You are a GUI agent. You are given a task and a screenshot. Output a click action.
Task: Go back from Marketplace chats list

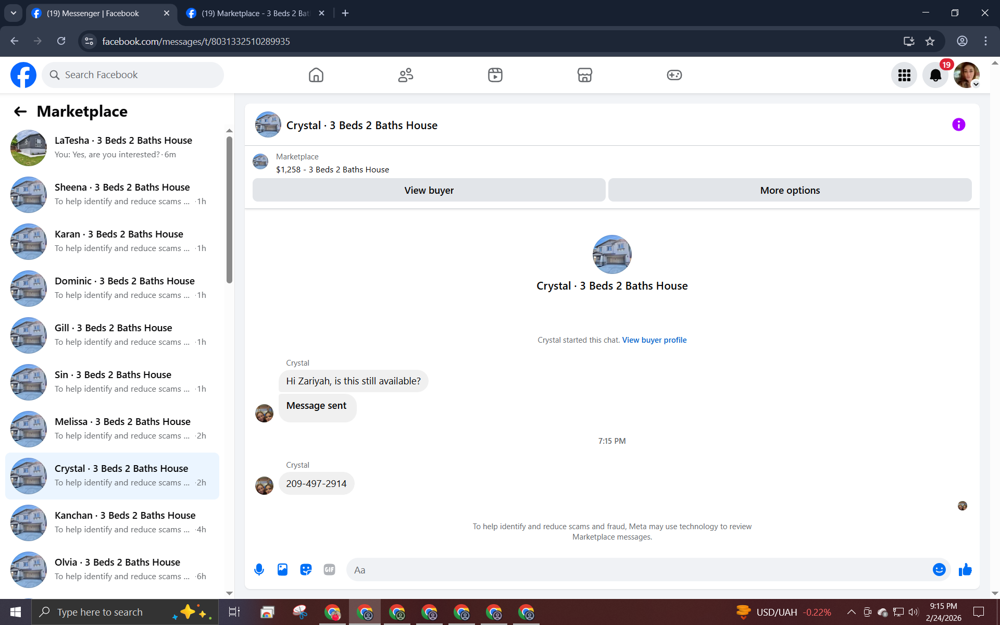point(20,111)
